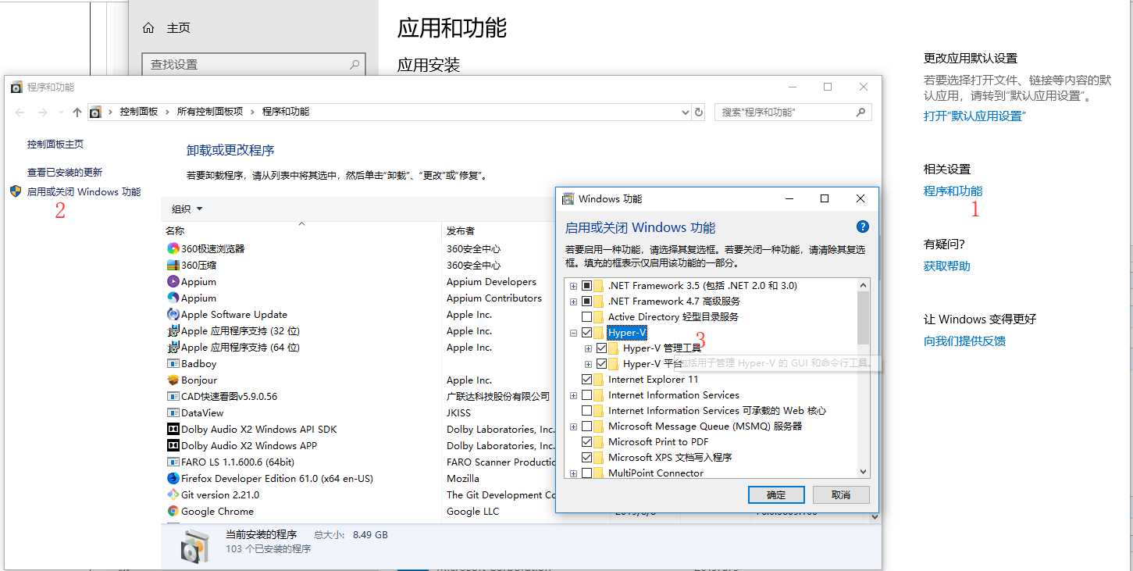Click the Apple 应用程序支持 (32 位) icon

[173, 330]
